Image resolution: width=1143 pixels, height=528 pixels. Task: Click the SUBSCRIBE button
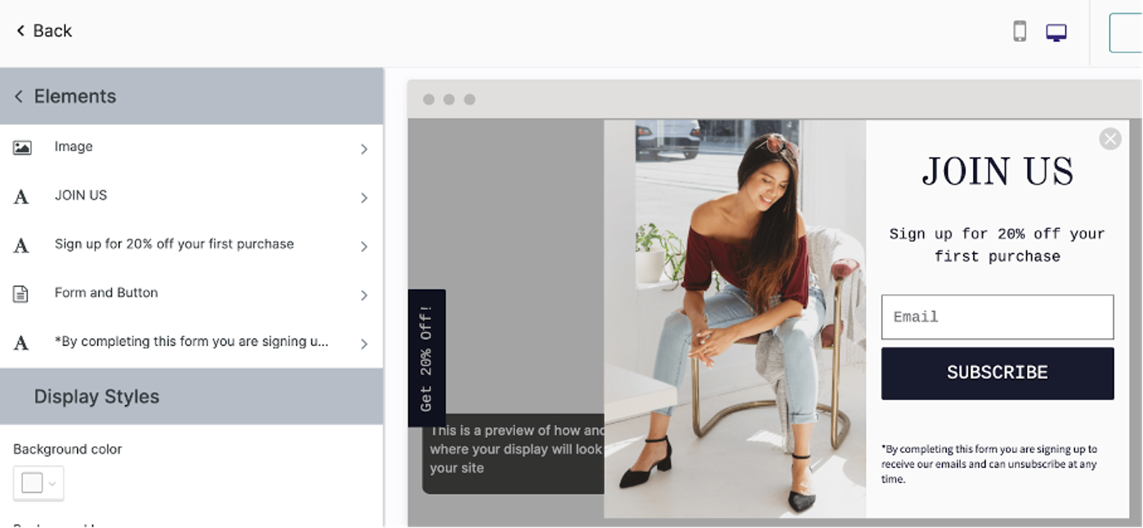tap(997, 373)
